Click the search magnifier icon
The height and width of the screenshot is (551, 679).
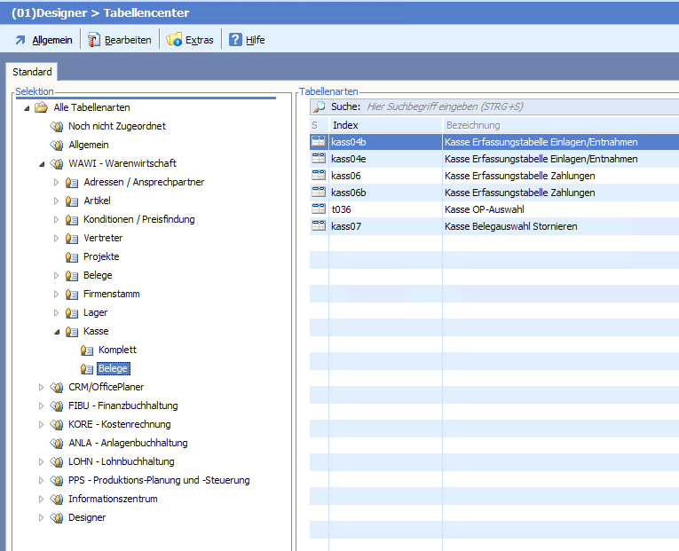pos(319,106)
